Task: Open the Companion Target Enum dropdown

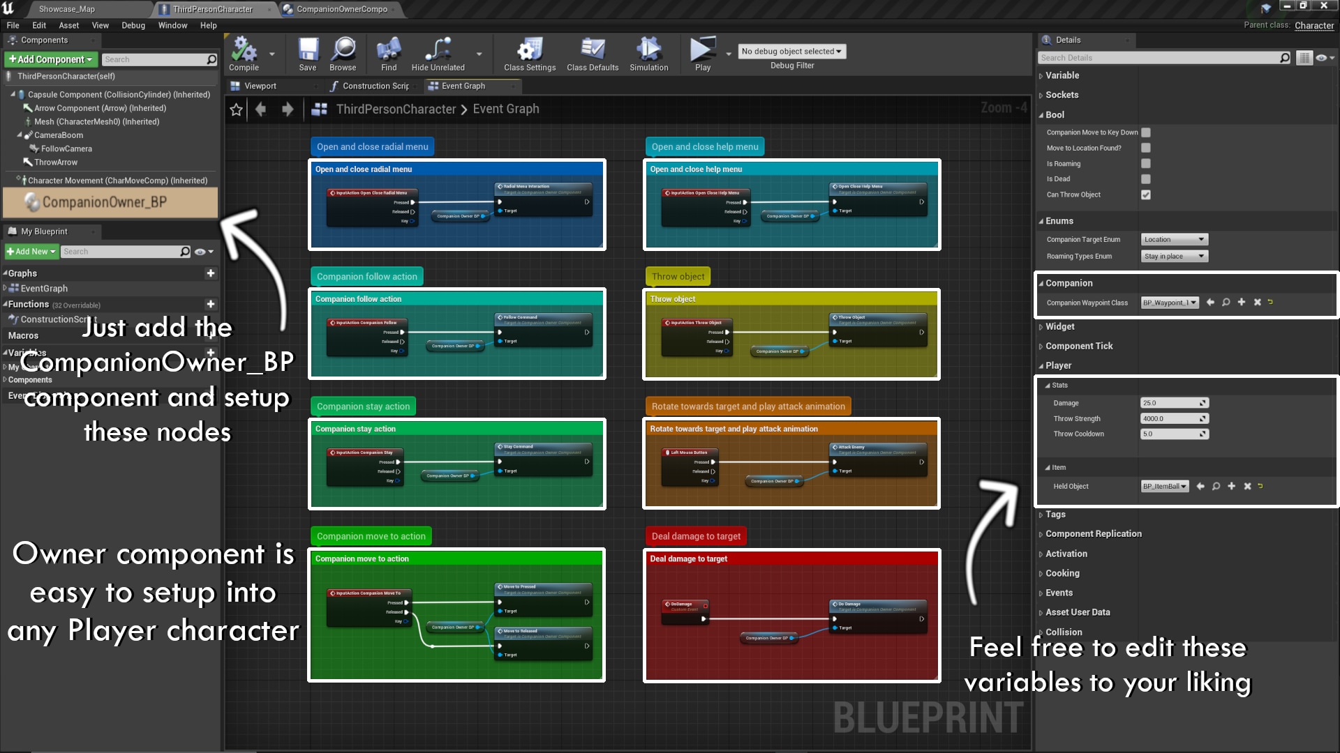Action: [1173, 239]
